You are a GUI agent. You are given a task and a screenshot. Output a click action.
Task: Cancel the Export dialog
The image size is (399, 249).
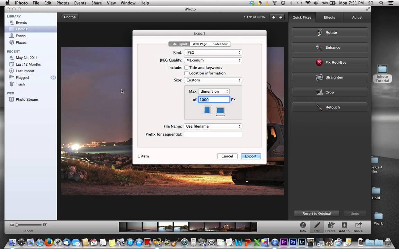(x=227, y=156)
